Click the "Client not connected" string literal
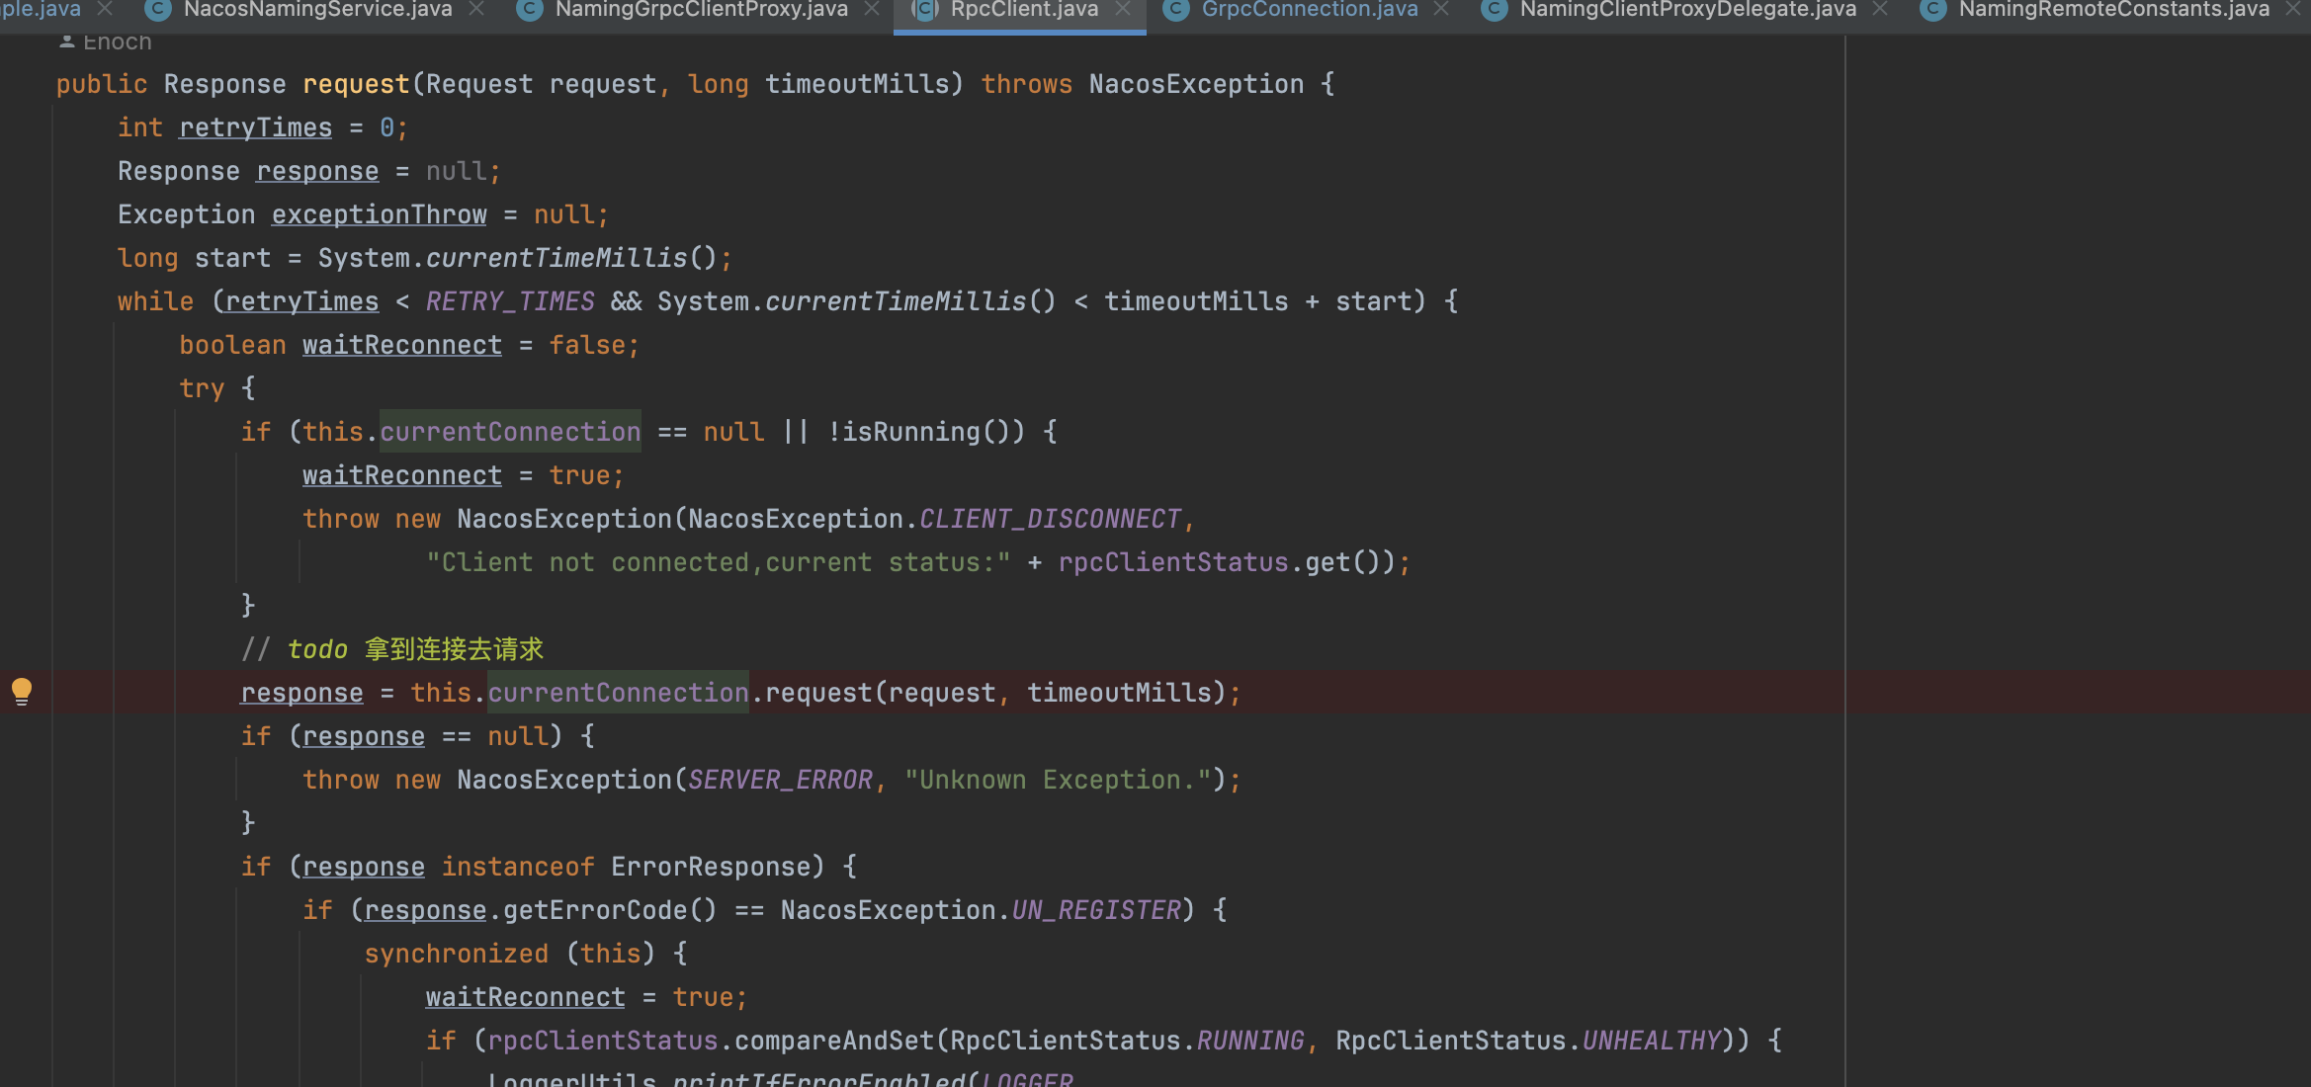Screen dimensions: 2311x1087 [719, 562]
